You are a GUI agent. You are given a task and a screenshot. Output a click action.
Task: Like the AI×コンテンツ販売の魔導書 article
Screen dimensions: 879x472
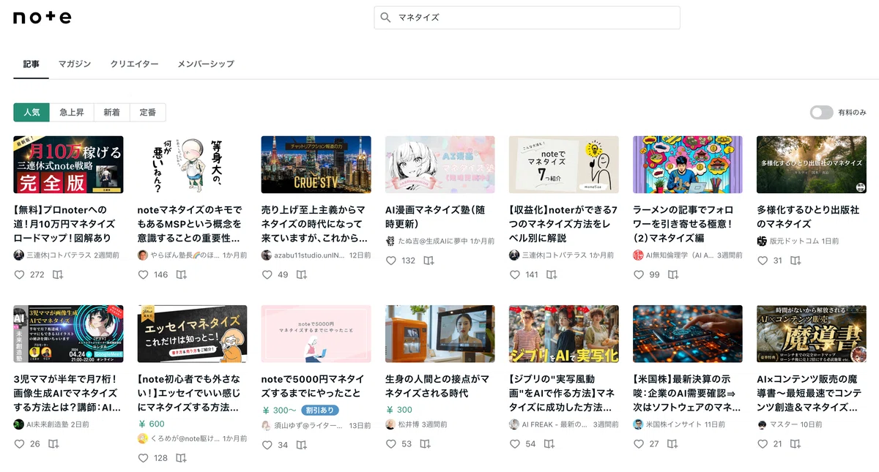tap(763, 444)
